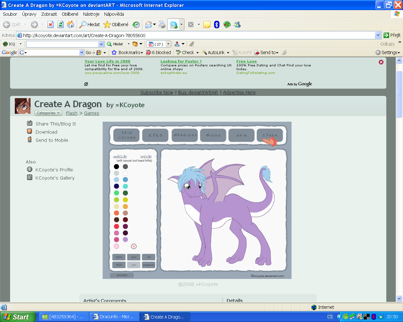The width and height of the screenshot is (403, 322).
Task: Toggle the spine option button
Action: [134, 257]
